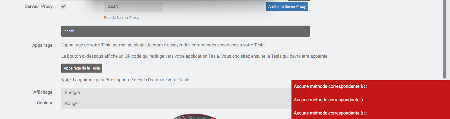Click the Appairage section label
This screenshot has height=119, width=450.
(42, 45)
